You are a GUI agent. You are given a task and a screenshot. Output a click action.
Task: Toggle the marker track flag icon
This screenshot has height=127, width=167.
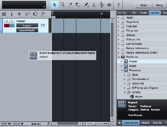tap(43, 14)
